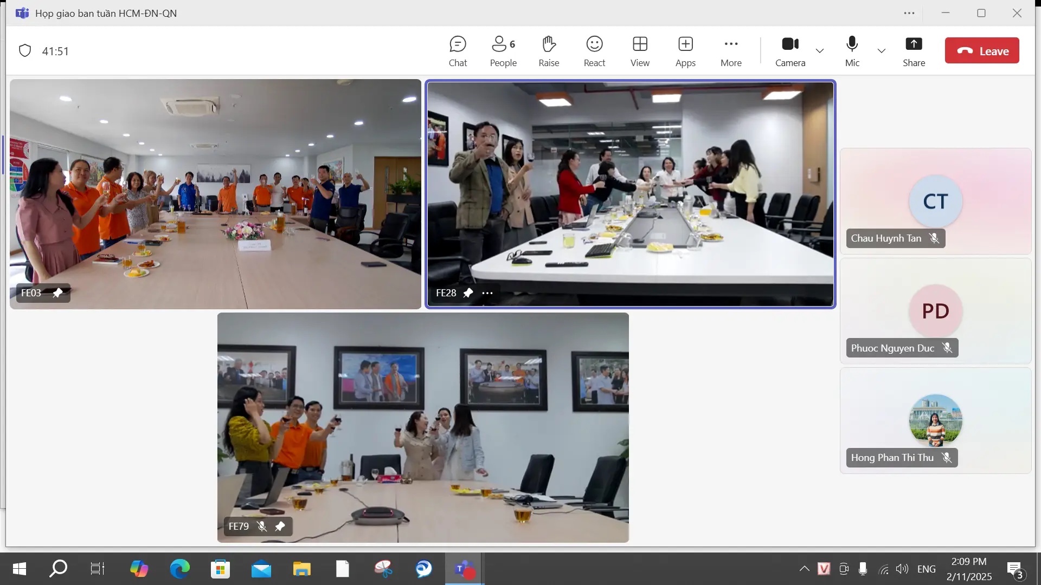Select the FE79 video tile
This screenshot has height=585, width=1041.
(x=423, y=428)
